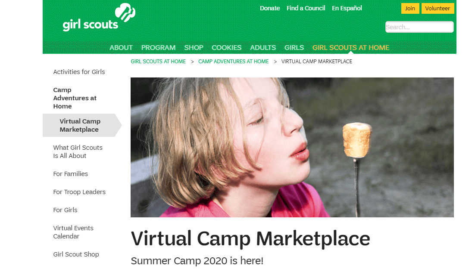475x269 pixels.
Task: Switch site to En Español
Action: (347, 8)
